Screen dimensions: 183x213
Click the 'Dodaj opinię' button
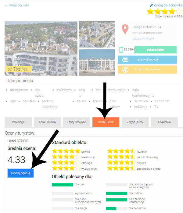(x=20, y=173)
